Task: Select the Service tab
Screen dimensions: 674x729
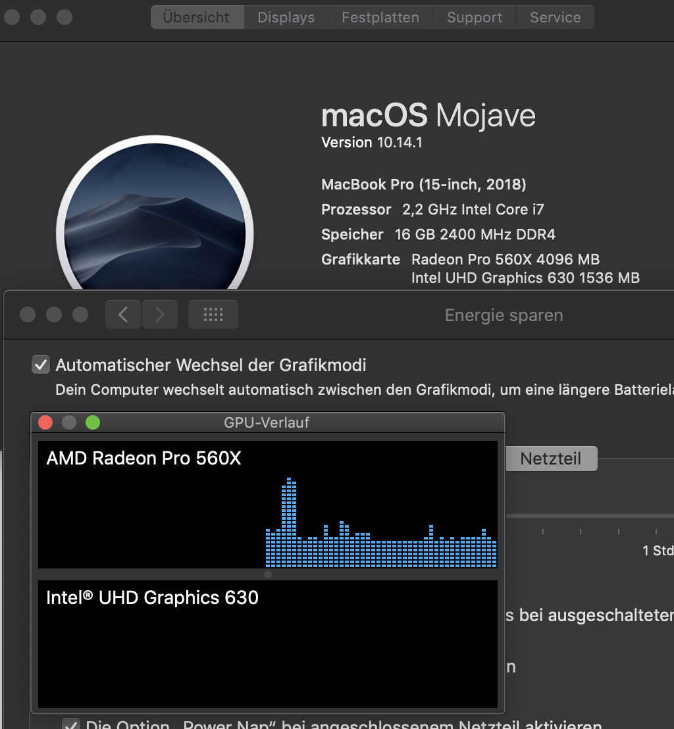Action: coord(555,17)
